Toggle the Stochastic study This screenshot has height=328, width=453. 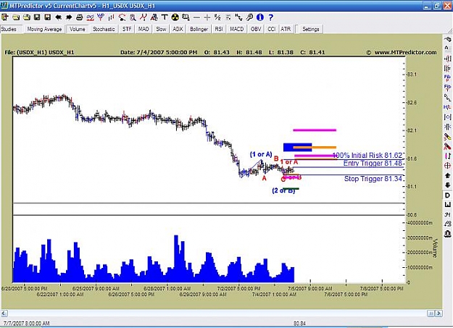[x=104, y=29]
